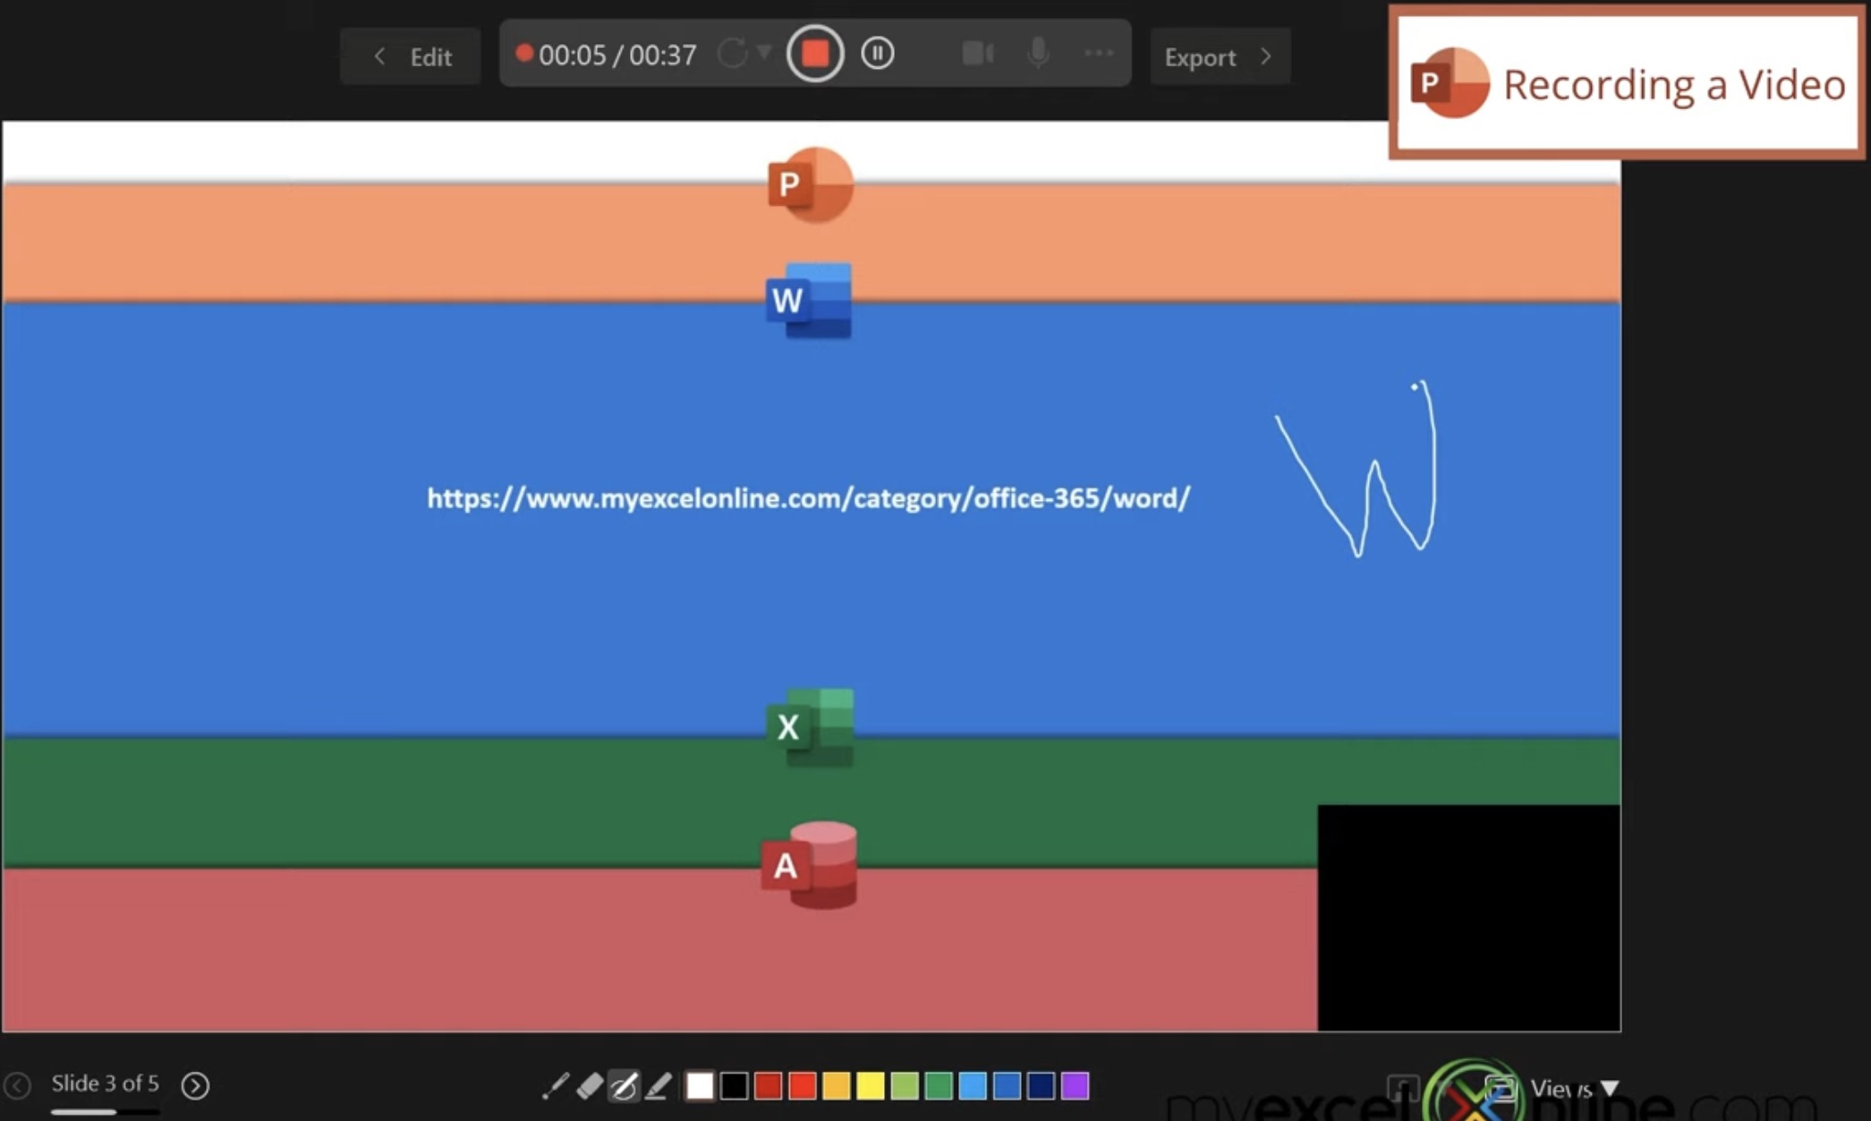Click the slide progress bar under slide counter
Image resolution: width=1871 pixels, height=1121 pixels.
click(105, 1112)
